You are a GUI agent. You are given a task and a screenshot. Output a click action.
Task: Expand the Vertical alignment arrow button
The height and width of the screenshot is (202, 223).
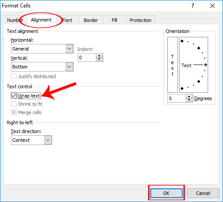click(x=69, y=67)
